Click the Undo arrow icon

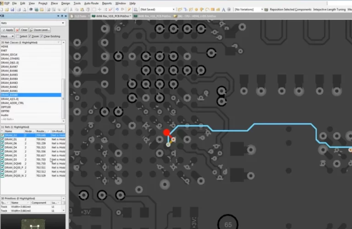point(117,10)
